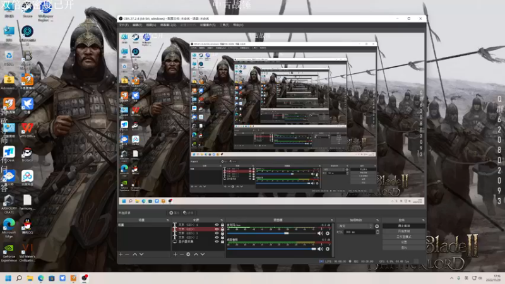Open the 工具(T) Tools menu

tap(224, 25)
